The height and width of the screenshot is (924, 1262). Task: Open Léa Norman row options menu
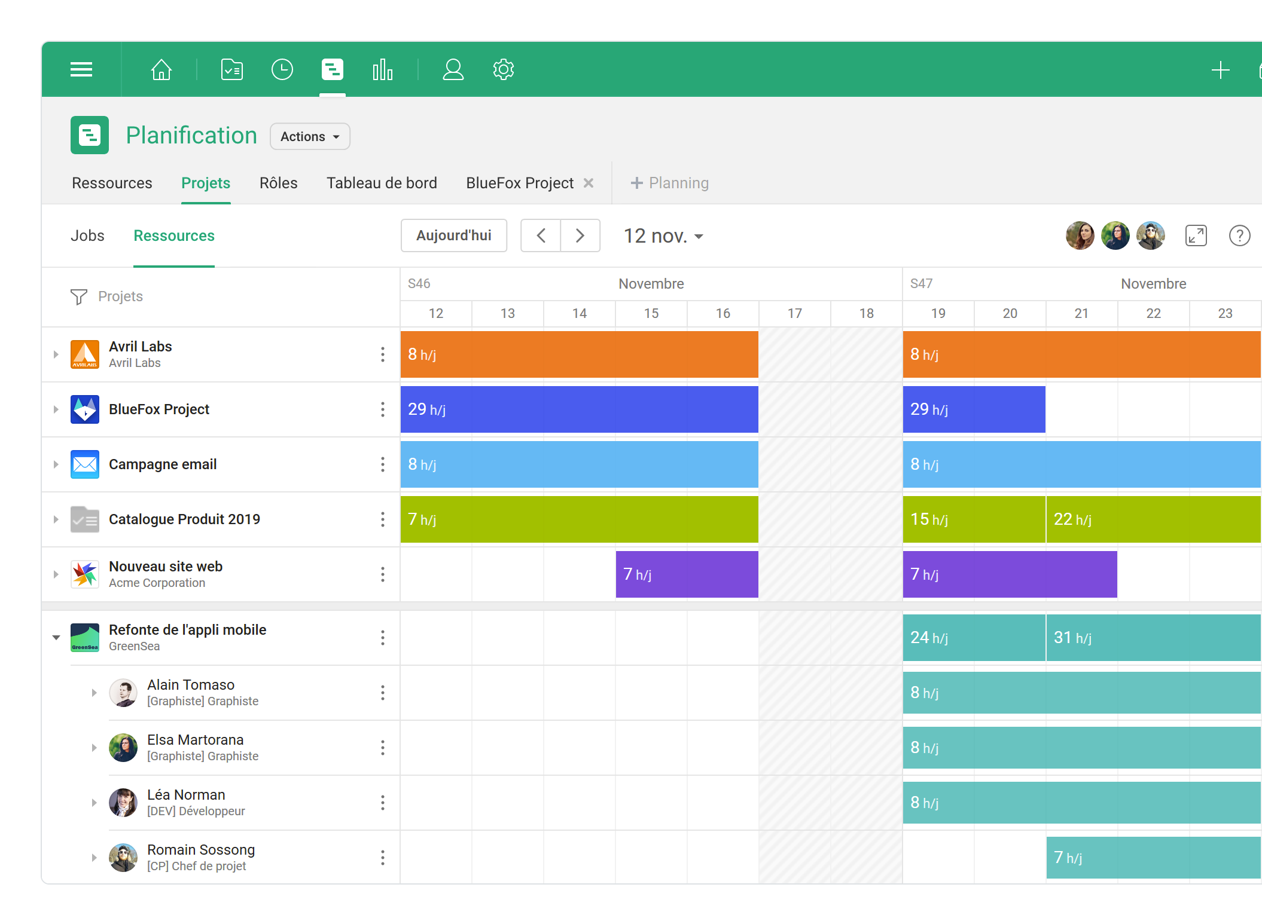pyautogui.click(x=383, y=803)
